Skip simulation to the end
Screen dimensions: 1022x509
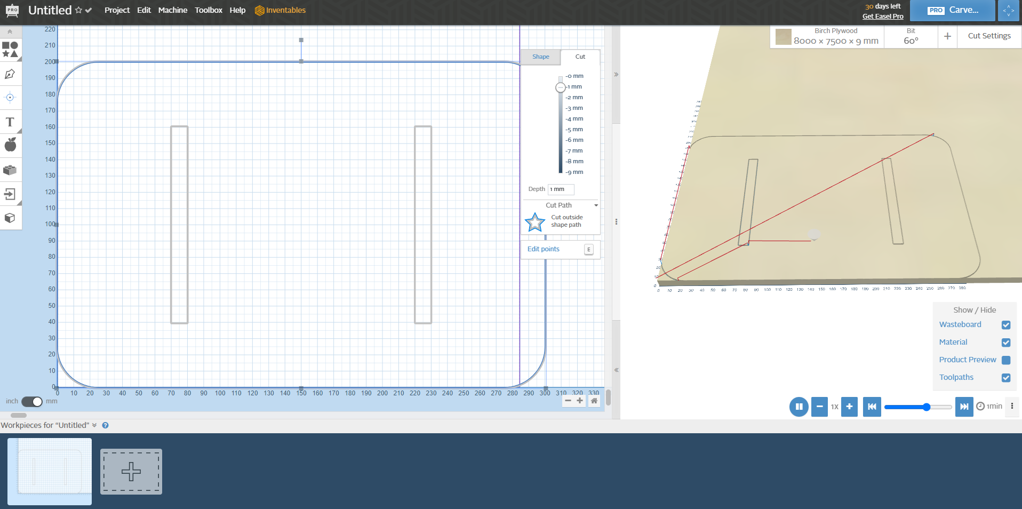click(964, 407)
